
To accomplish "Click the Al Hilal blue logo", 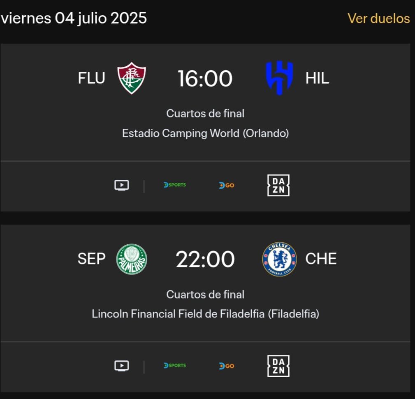I will point(279,78).
